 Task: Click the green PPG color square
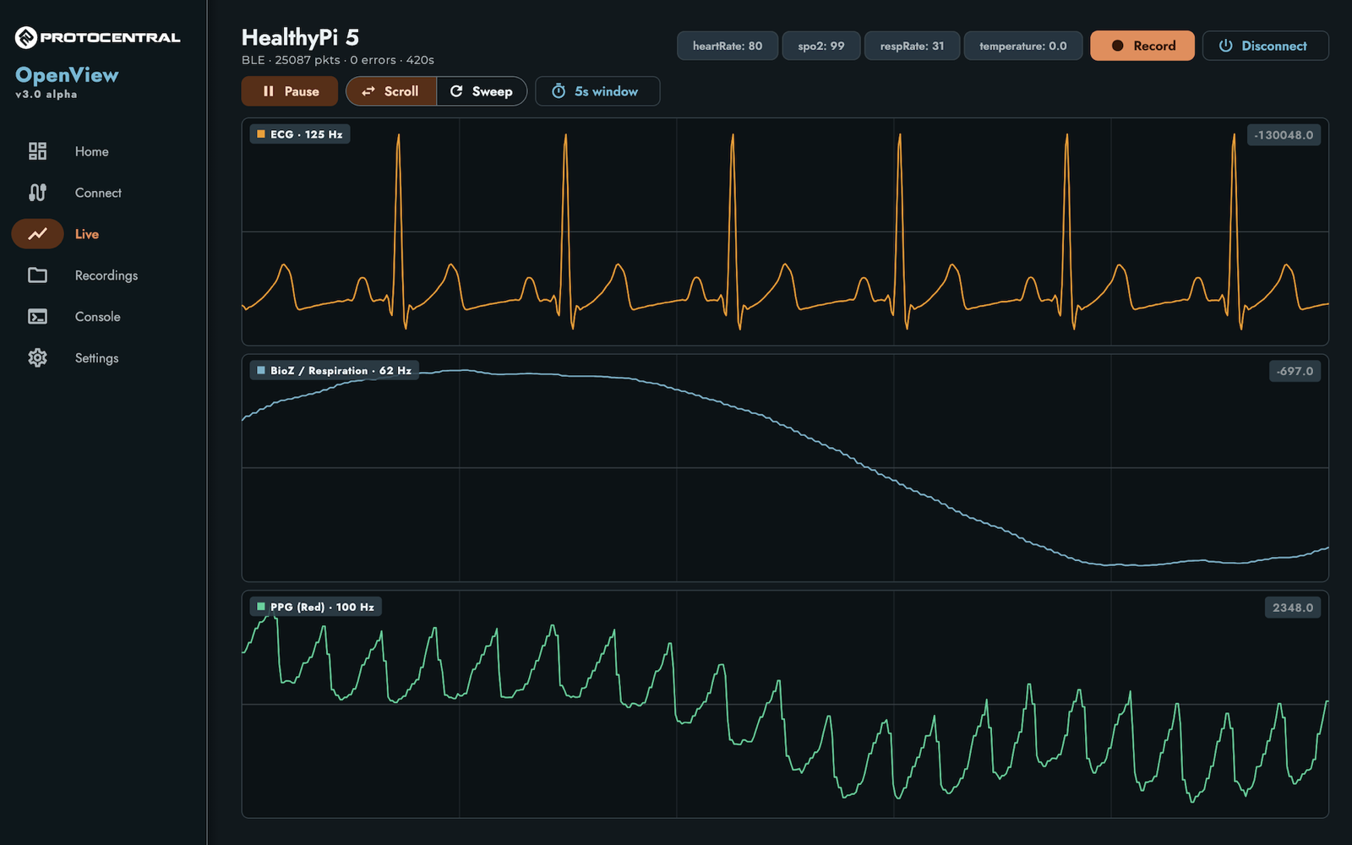261,607
